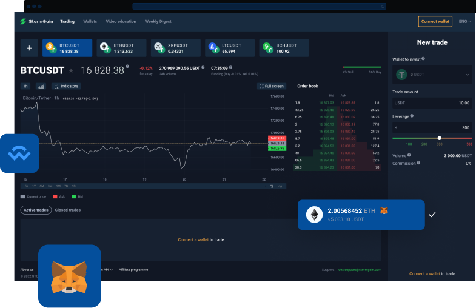Open the Wallets page

pyautogui.click(x=90, y=22)
